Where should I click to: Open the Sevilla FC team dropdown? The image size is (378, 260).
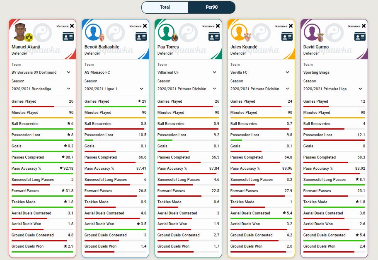pos(260,72)
